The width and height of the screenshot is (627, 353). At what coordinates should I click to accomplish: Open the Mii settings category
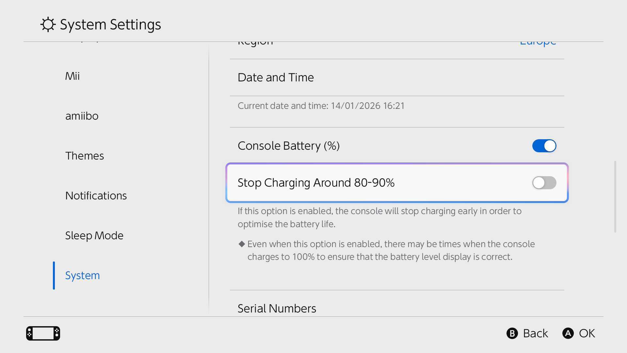point(72,76)
